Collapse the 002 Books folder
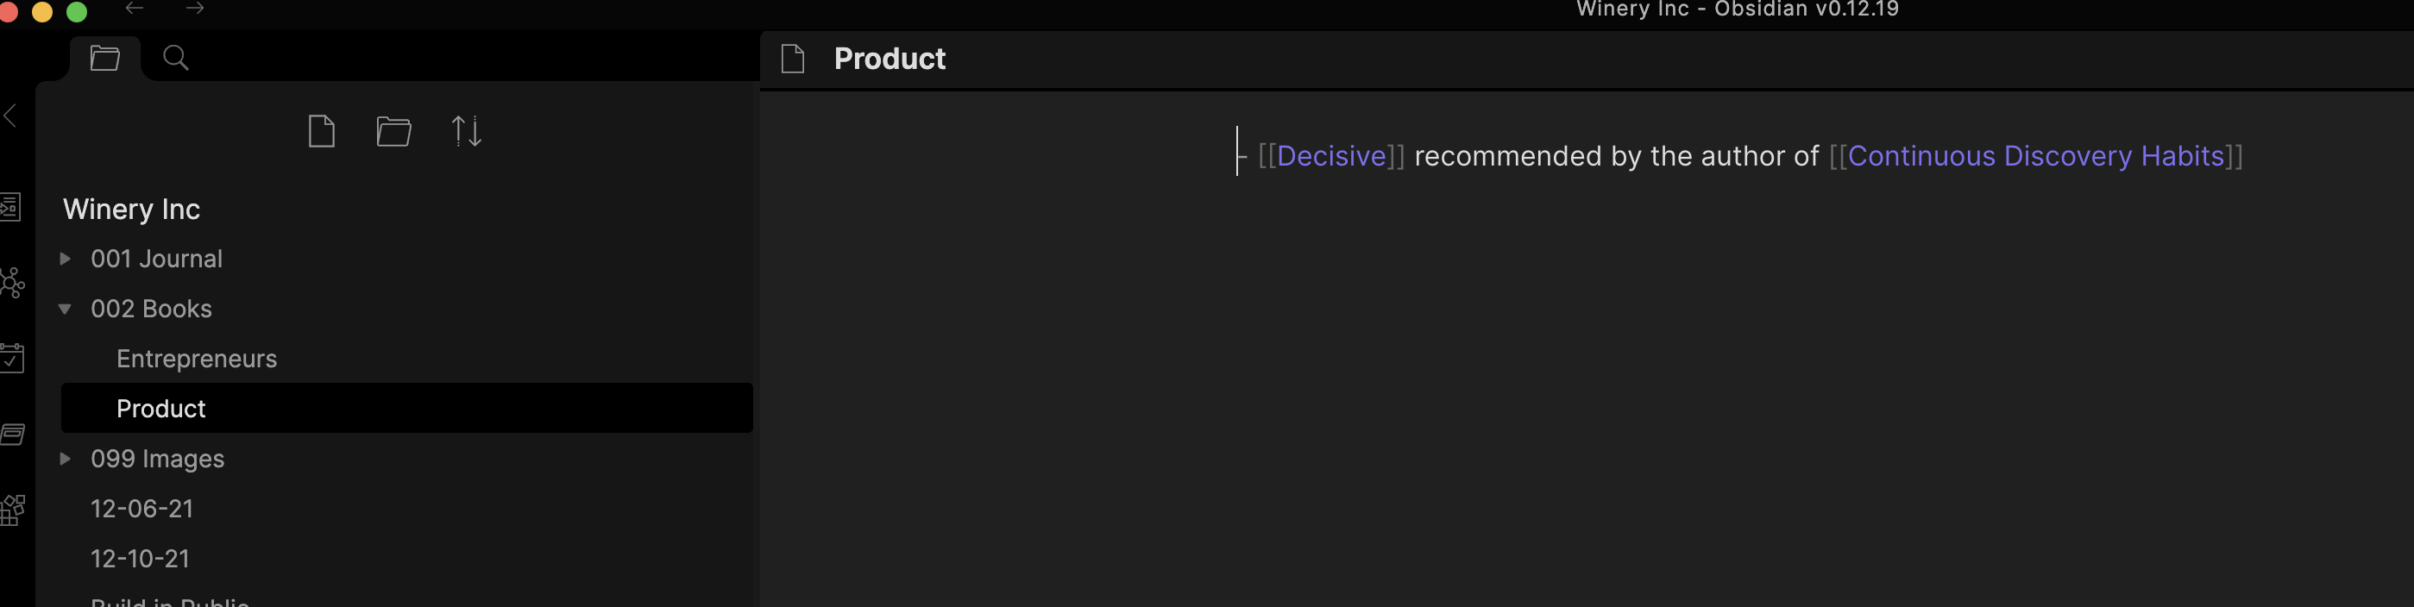 coord(66,310)
